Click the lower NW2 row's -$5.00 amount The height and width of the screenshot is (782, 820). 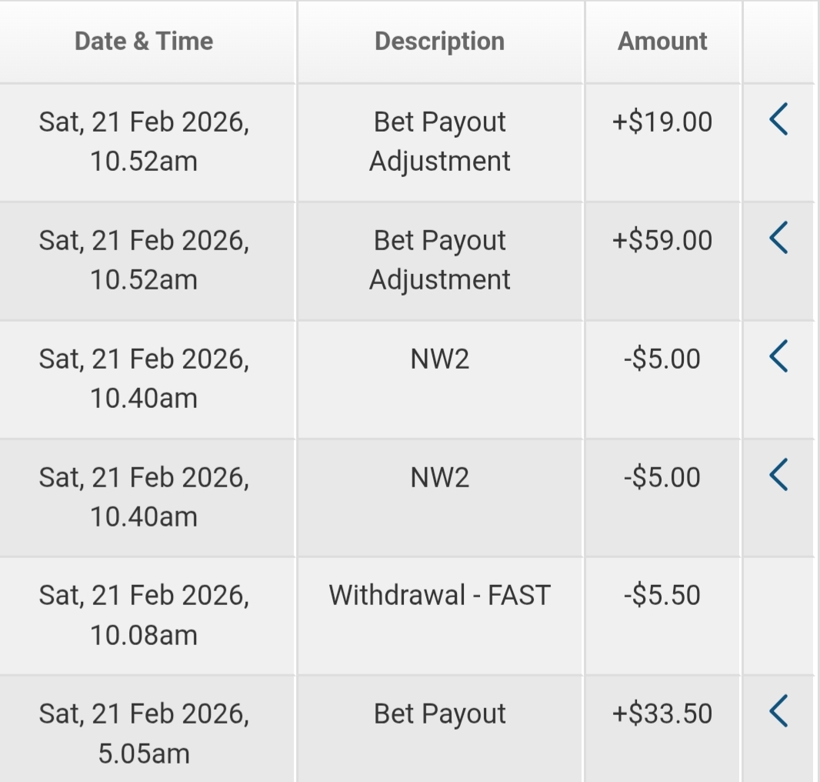pos(662,478)
